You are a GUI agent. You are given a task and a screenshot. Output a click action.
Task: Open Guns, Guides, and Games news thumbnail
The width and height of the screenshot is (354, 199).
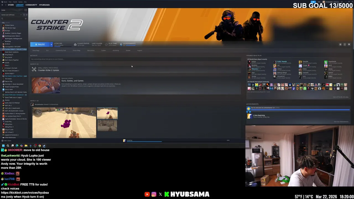(46, 85)
